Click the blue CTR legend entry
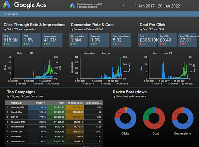Image resolution: width=199 pixels, height=147 pixels. pyautogui.click(x=30, y=53)
